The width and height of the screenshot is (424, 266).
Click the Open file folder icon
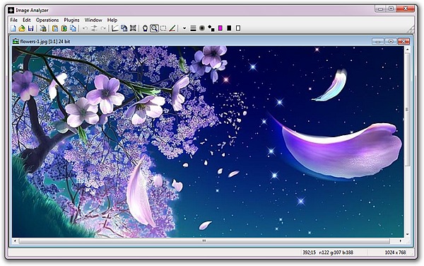pos(22,28)
